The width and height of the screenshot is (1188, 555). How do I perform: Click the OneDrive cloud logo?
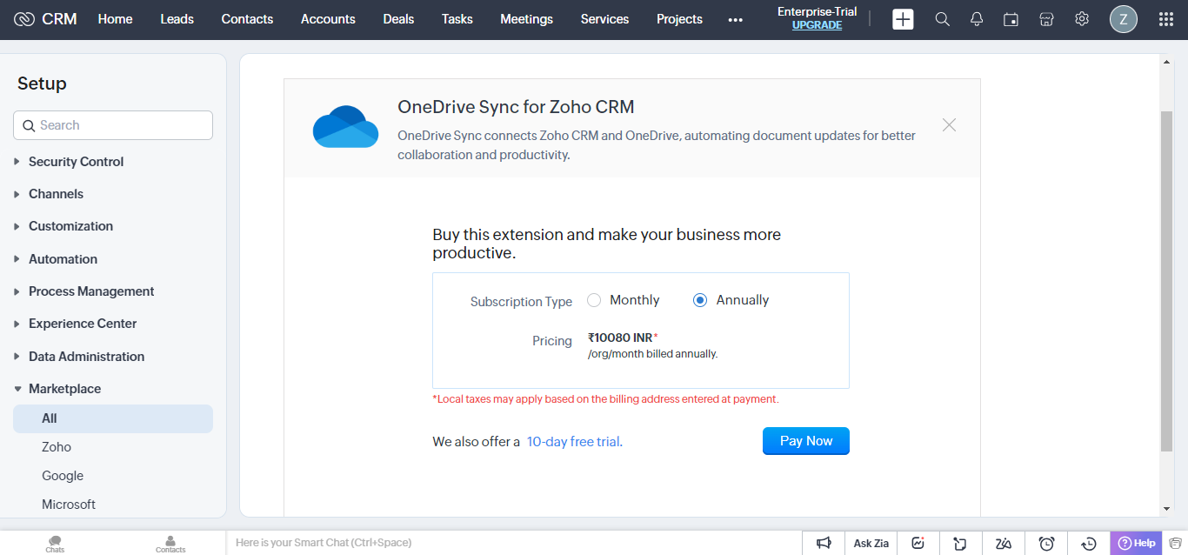click(345, 127)
